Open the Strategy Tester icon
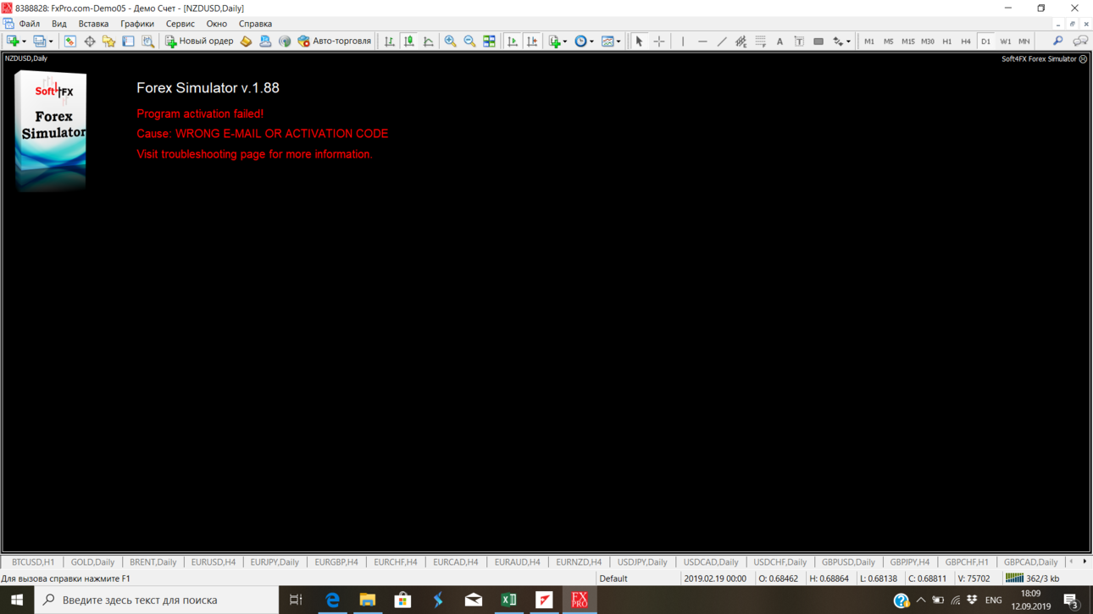The height and width of the screenshot is (614, 1093). pyautogui.click(x=147, y=41)
